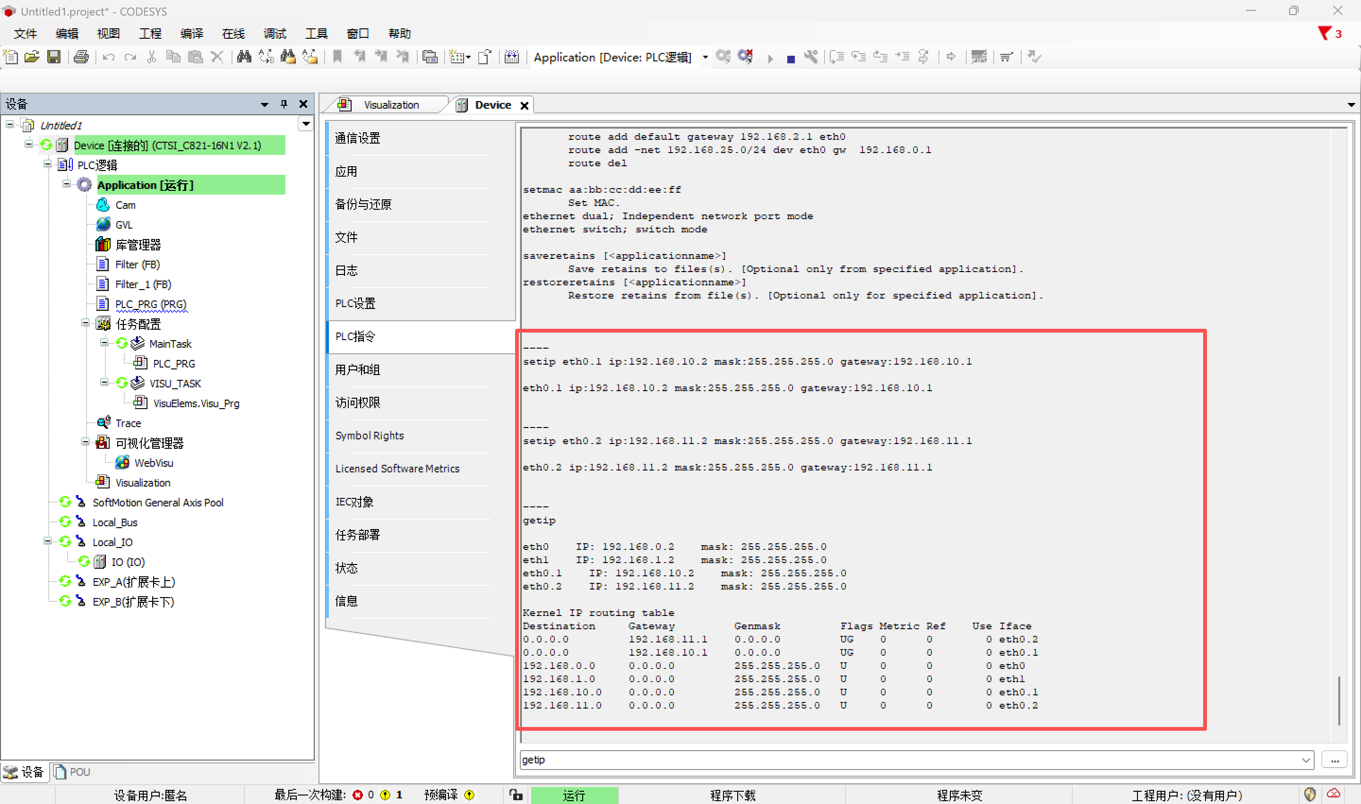The height and width of the screenshot is (804, 1361).
Task: Open the Symbol Rights page
Action: click(369, 436)
